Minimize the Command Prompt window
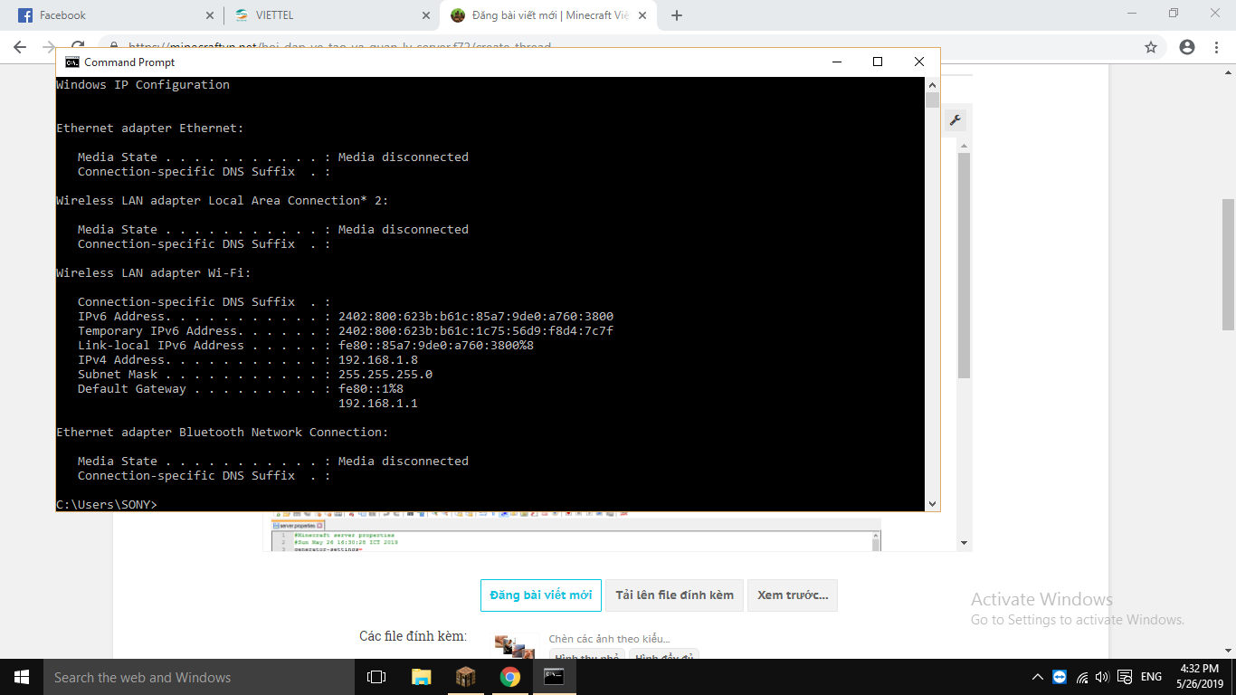Viewport: 1236px width, 695px height. coord(835,62)
